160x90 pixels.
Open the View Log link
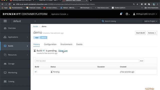pyautogui.click(x=63, y=50)
